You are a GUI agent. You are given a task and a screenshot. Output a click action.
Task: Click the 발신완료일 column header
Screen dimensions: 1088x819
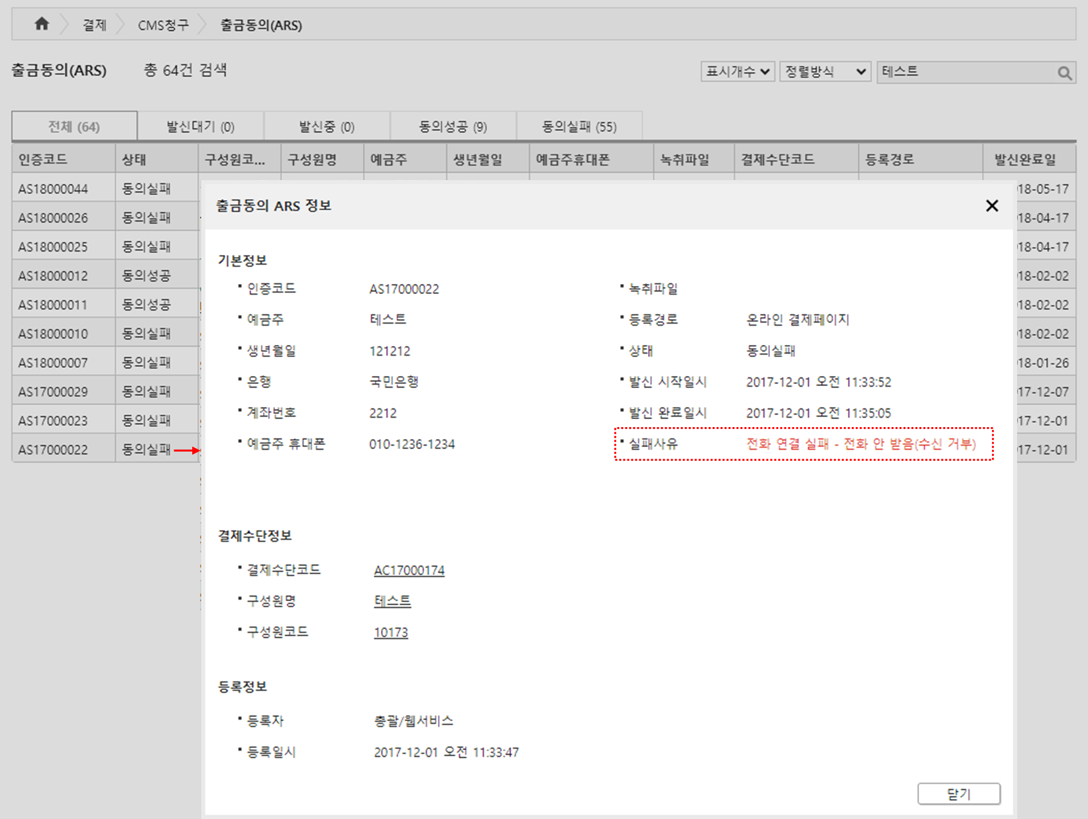[x=1029, y=160]
